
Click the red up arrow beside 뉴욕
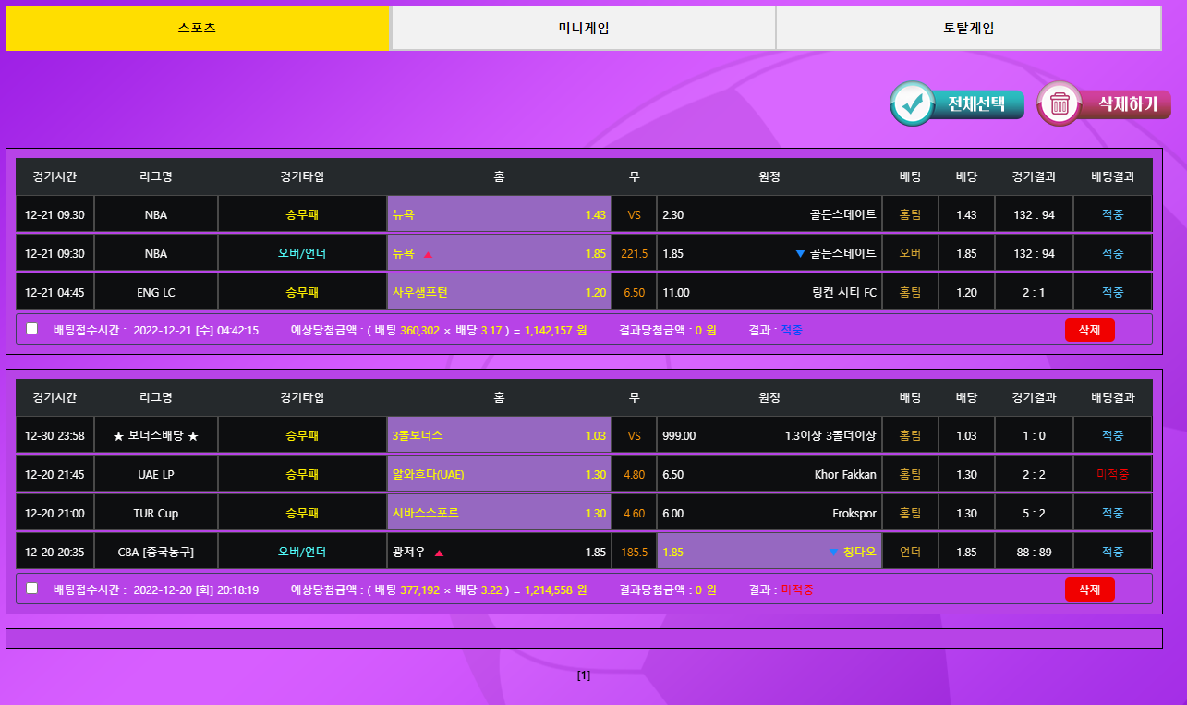pyautogui.click(x=428, y=254)
